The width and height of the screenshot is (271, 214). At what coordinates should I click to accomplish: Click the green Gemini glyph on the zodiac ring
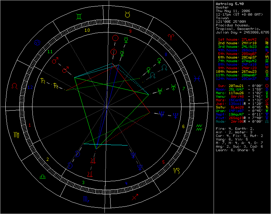[79, 17]
